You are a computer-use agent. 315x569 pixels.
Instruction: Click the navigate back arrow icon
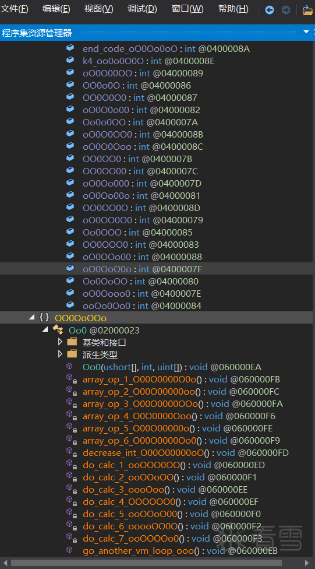pyautogui.click(x=270, y=10)
